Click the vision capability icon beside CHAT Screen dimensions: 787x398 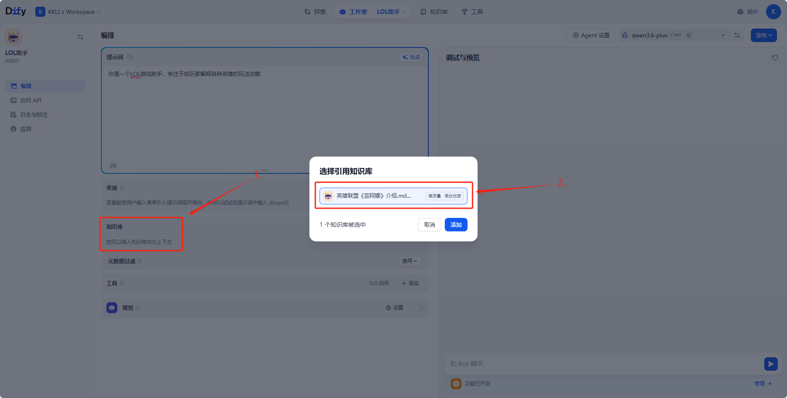point(689,35)
